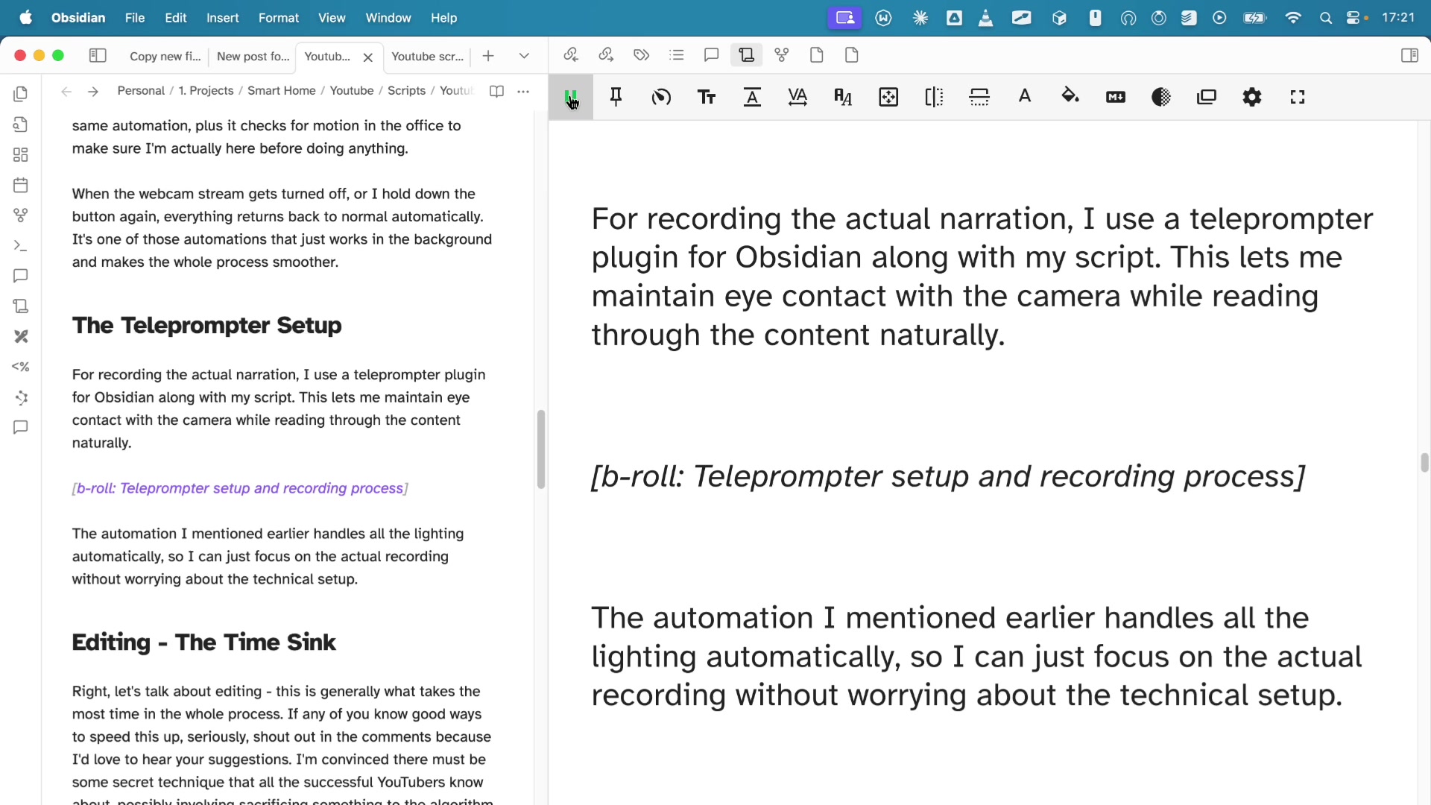The width and height of the screenshot is (1431, 805).
Task: Toggle teleprompter playback with the green icon
Action: [x=572, y=97]
